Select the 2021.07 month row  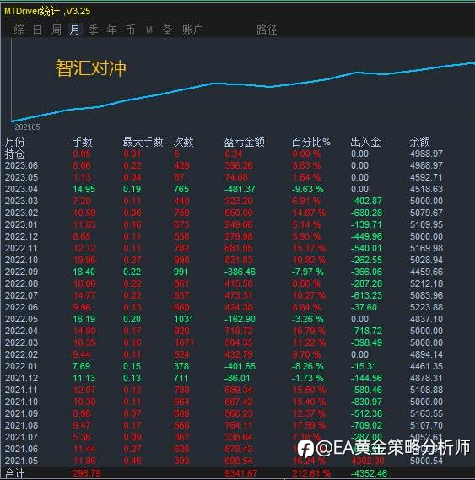[224, 437]
